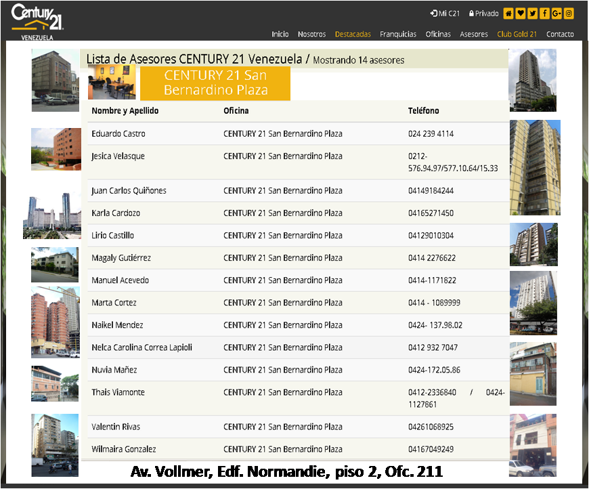Select advisor Marta Cortez
This screenshot has height=489, width=589.
coord(114,303)
